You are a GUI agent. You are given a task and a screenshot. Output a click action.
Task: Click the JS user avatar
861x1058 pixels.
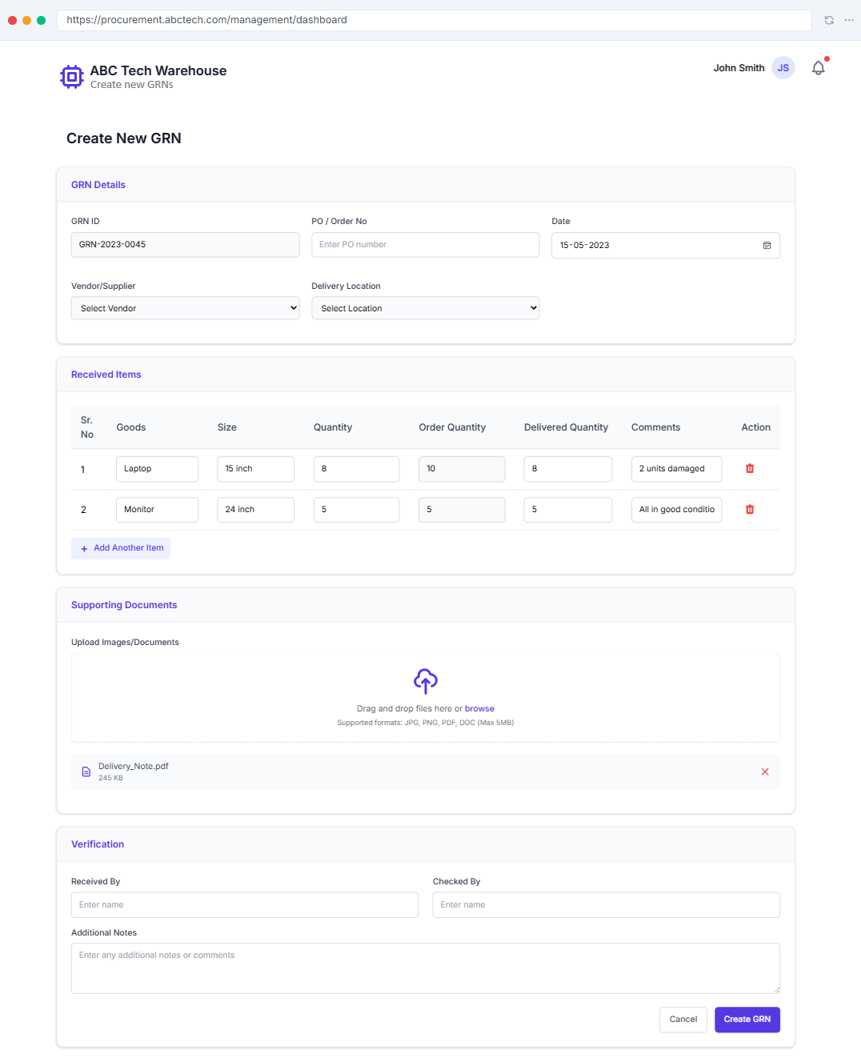[783, 68]
